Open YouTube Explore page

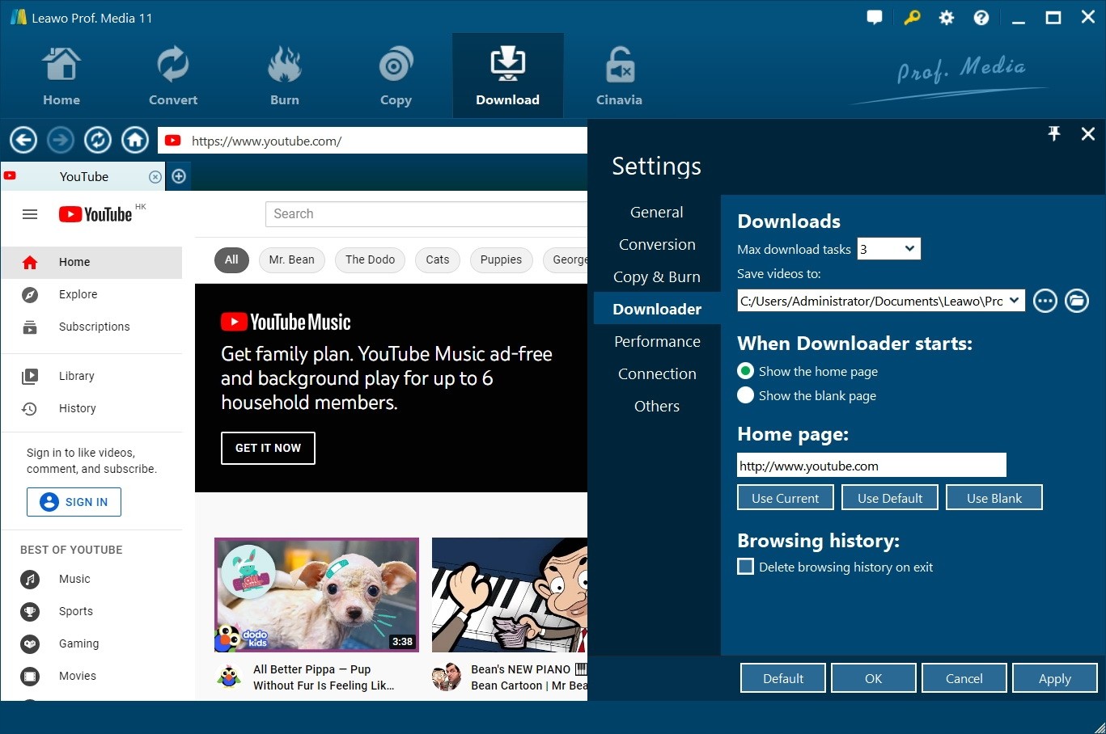tap(91, 294)
